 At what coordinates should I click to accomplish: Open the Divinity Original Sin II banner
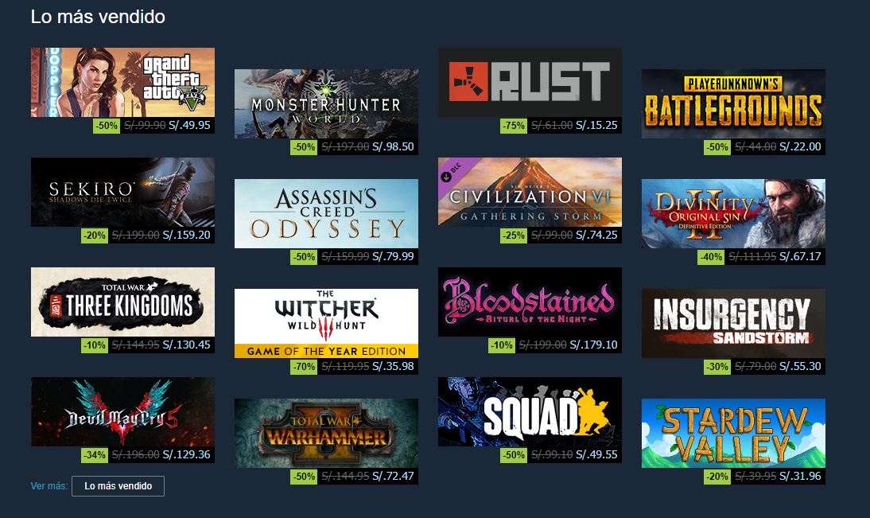pos(733,213)
